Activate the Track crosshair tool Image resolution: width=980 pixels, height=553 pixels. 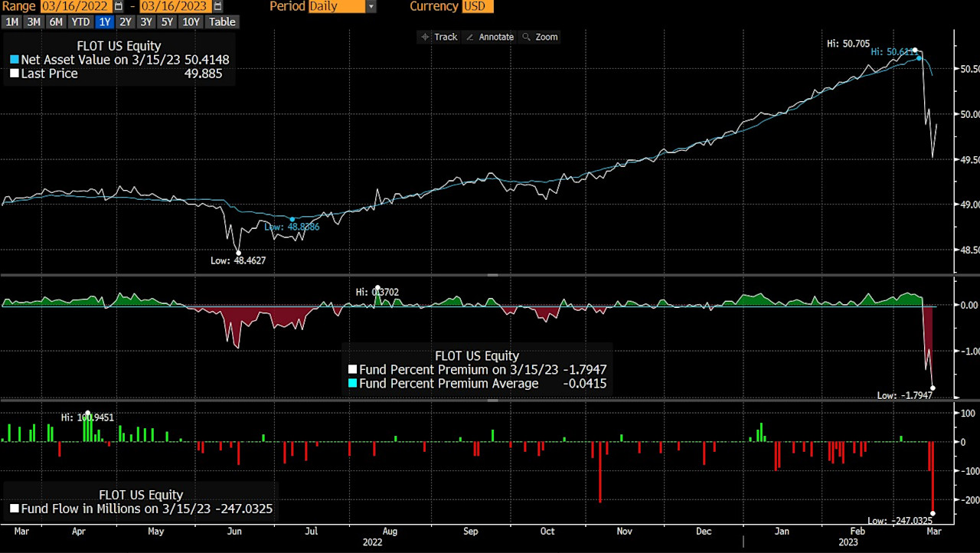(x=439, y=37)
